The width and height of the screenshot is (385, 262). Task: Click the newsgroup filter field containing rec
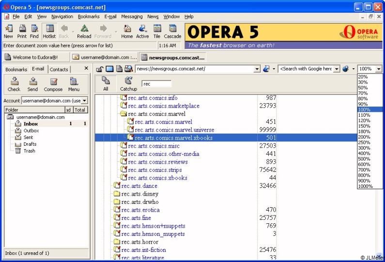[x=156, y=84]
